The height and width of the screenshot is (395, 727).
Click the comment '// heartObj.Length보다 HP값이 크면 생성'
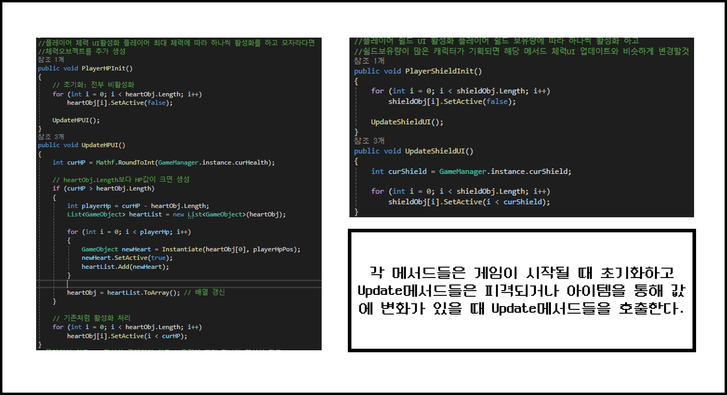(x=121, y=179)
